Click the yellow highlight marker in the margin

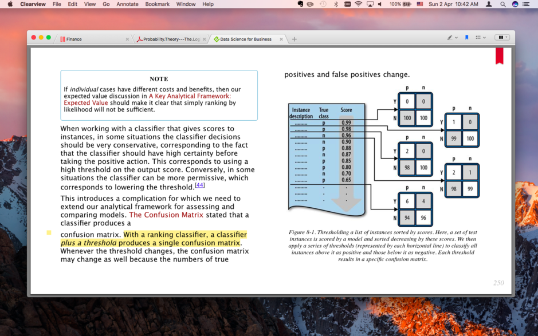coord(49,234)
